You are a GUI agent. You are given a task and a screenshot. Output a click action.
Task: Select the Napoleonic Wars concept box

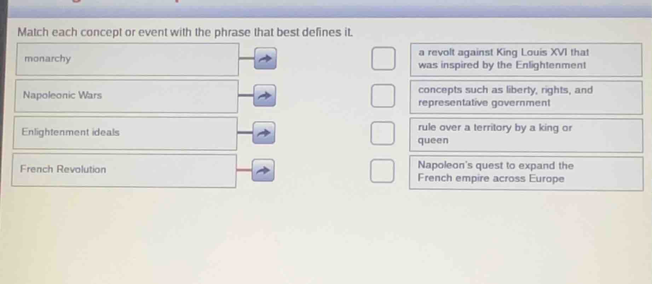point(126,96)
